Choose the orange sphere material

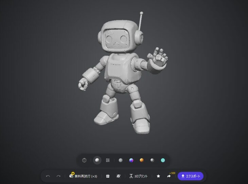142,160
